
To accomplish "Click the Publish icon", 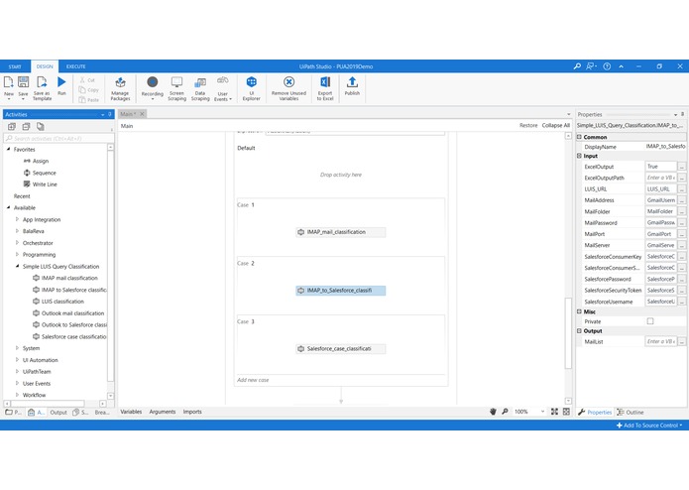I will 352,82.
